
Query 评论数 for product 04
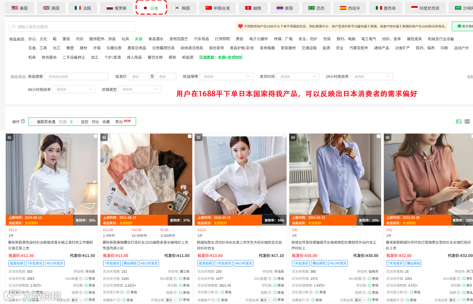point(373,286)
